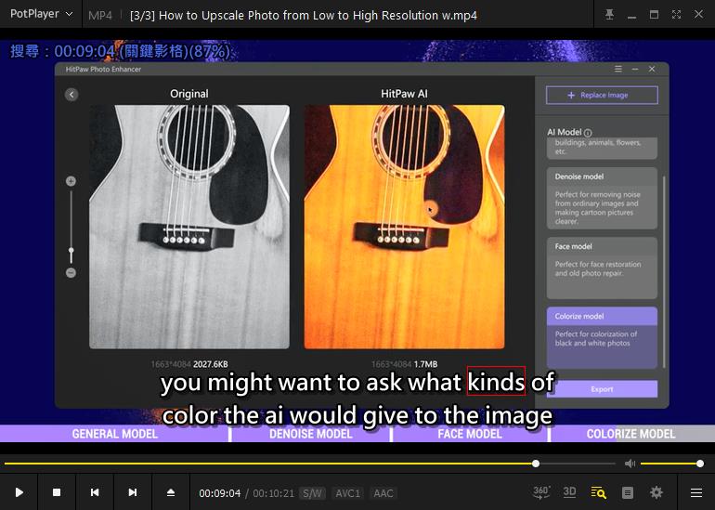Toggle the 3D video mode
The image size is (715, 510).
point(569,492)
